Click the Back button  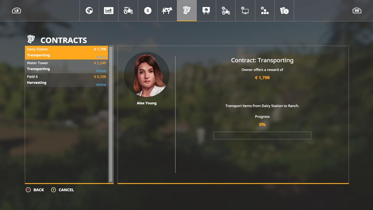coord(35,190)
